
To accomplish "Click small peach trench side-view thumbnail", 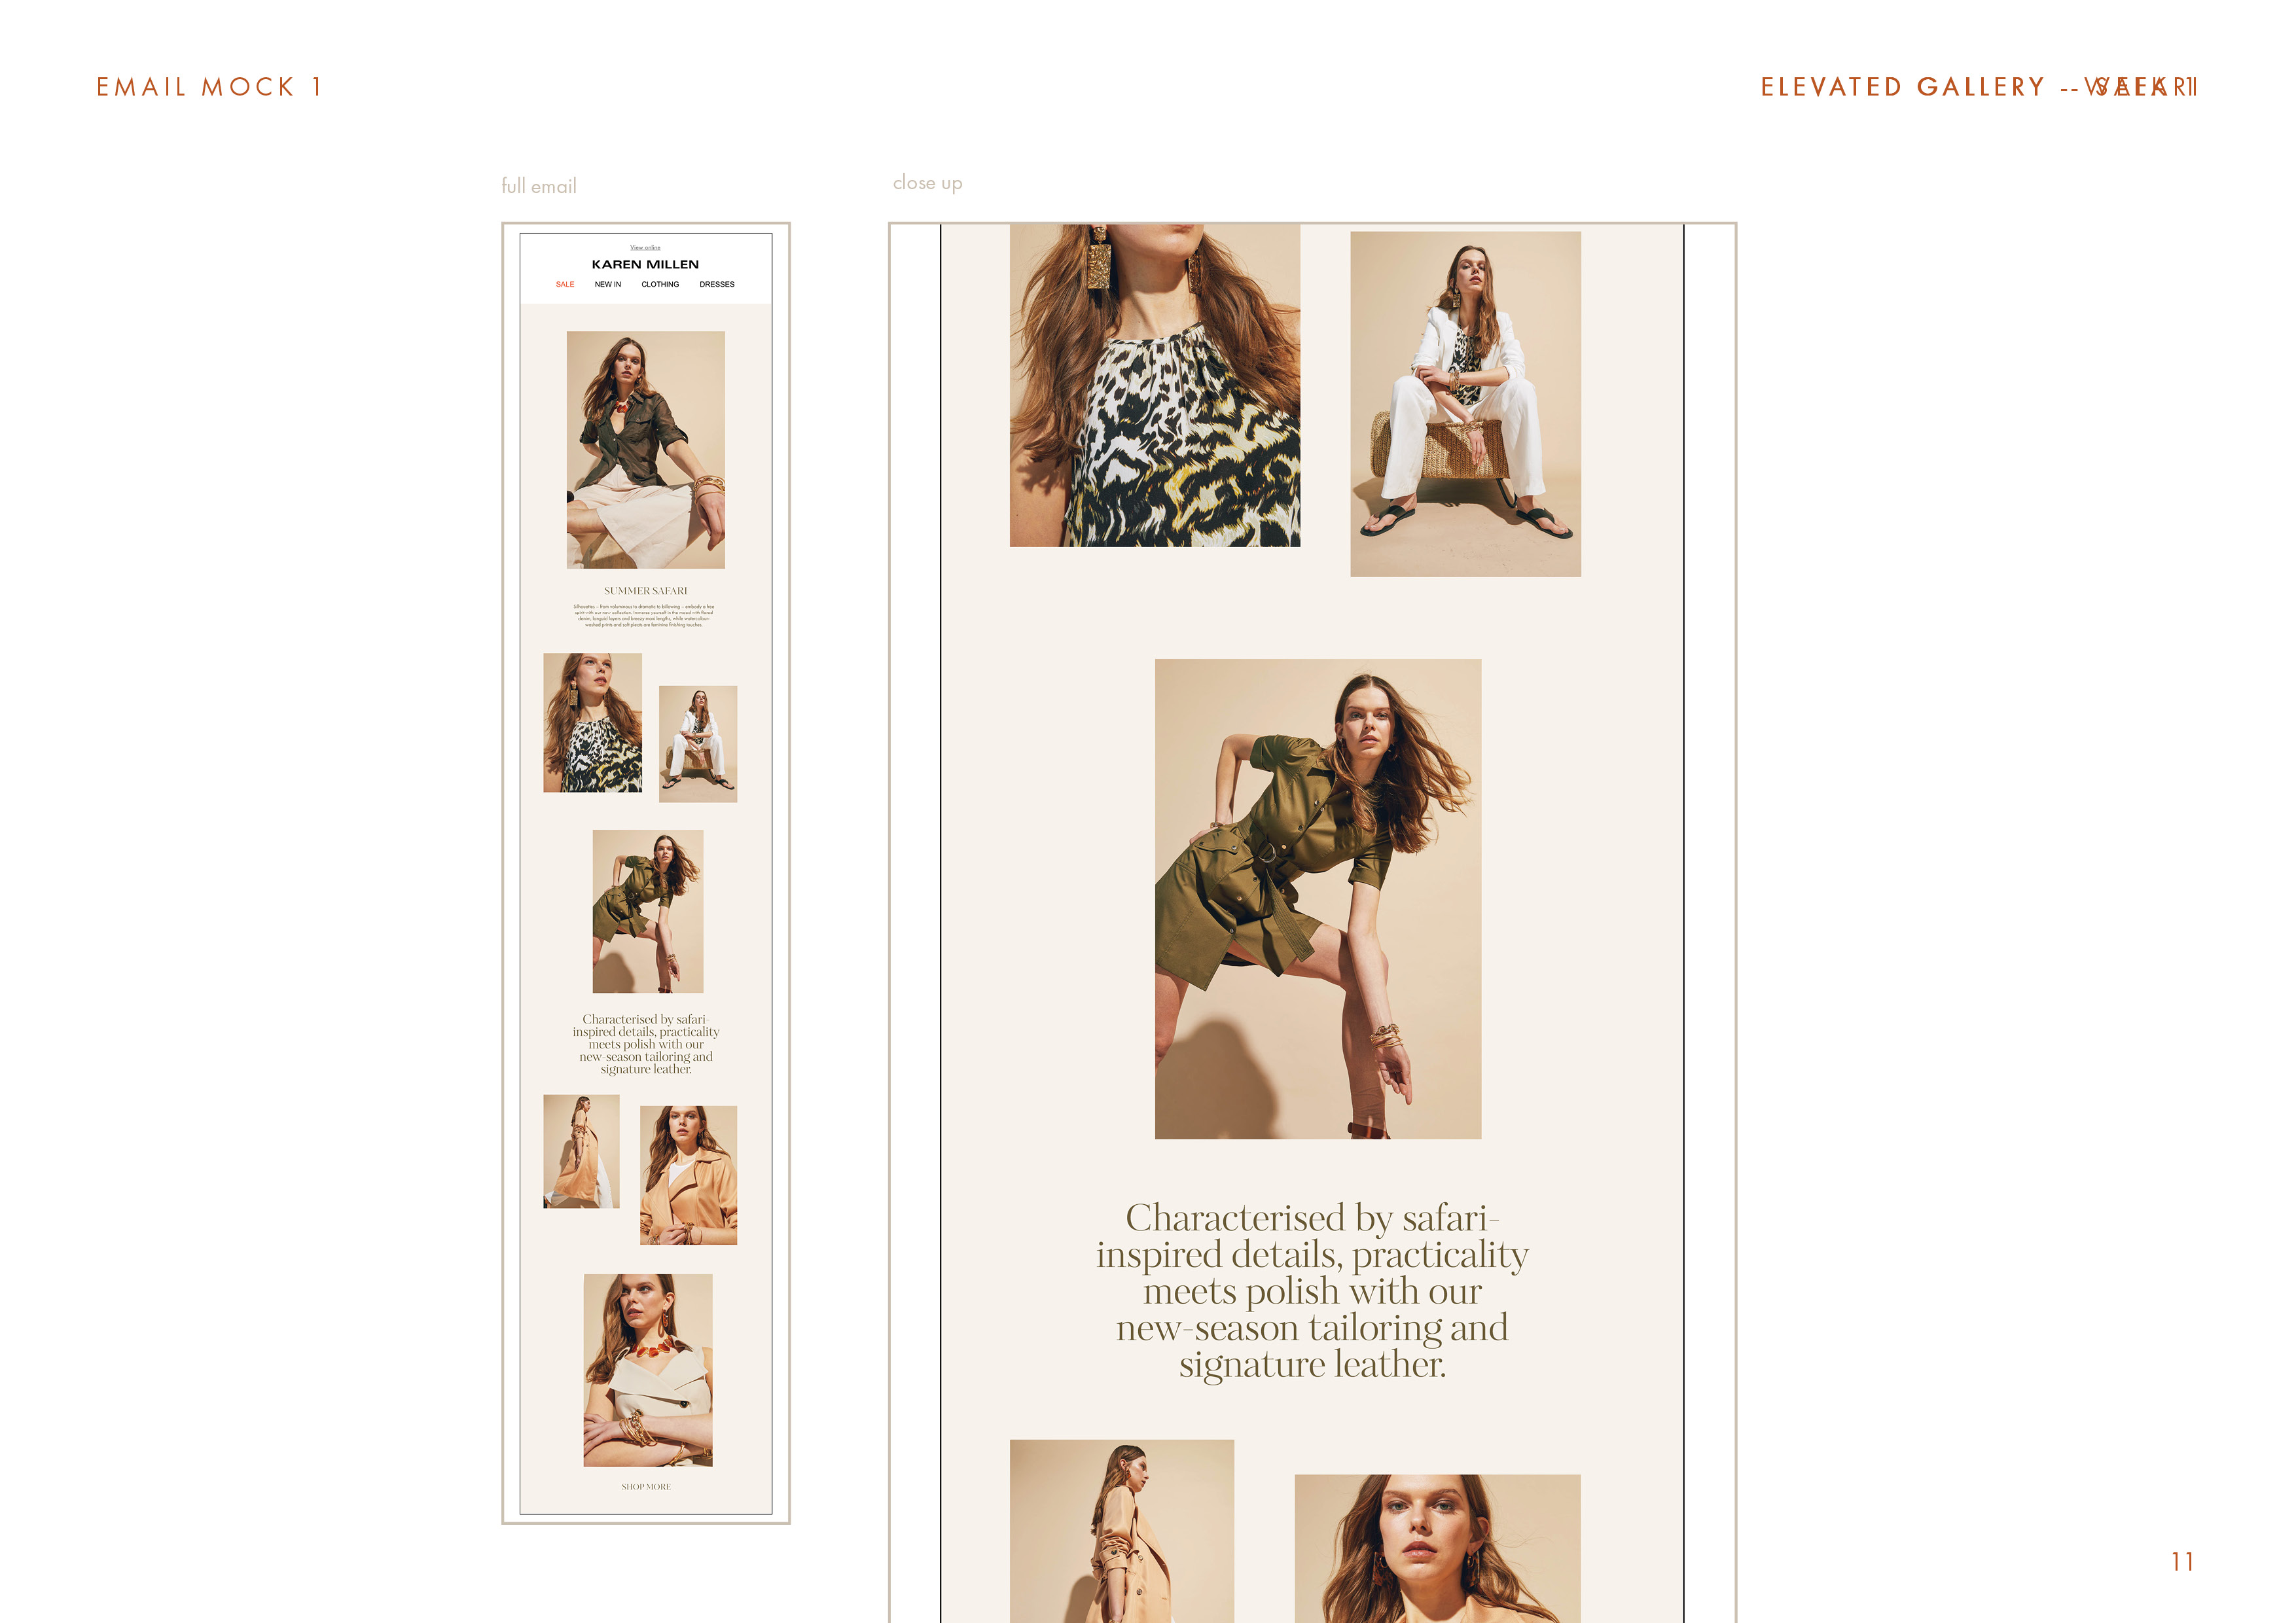I will pyautogui.click(x=581, y=1151).
